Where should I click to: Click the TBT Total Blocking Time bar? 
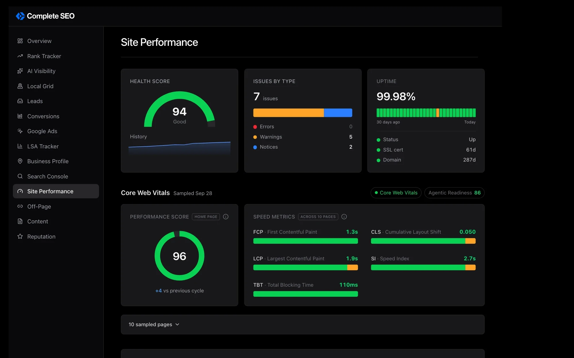pyautogui.click(x=305, y=294)
